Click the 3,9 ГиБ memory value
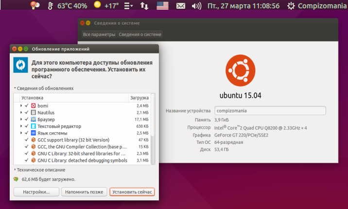This screenshot has width=348, height=209. [x=221, y=120]
